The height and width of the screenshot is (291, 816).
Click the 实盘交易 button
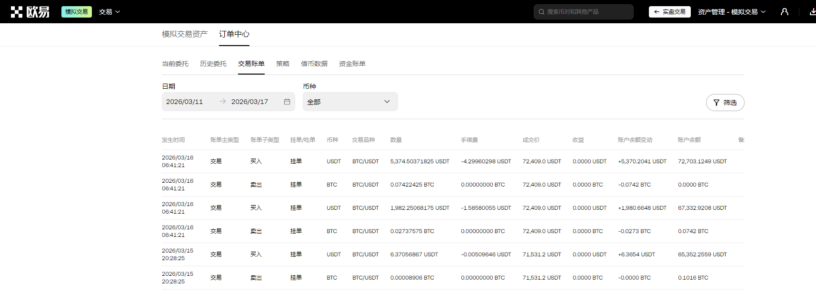pos(669,12)
